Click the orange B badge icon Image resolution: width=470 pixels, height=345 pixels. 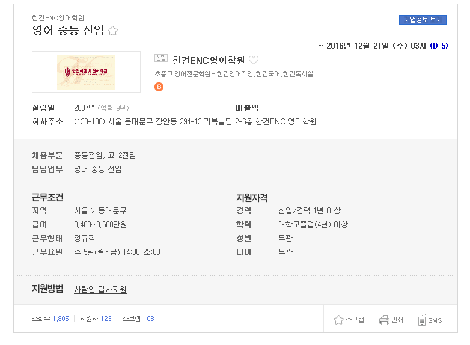(159, 87)
